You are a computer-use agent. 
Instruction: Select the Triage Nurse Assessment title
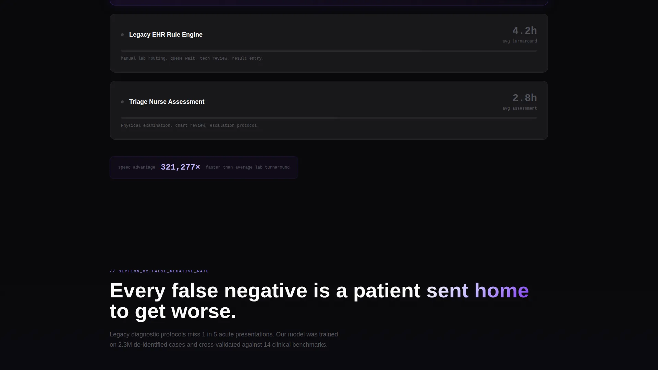pos(167,102)
